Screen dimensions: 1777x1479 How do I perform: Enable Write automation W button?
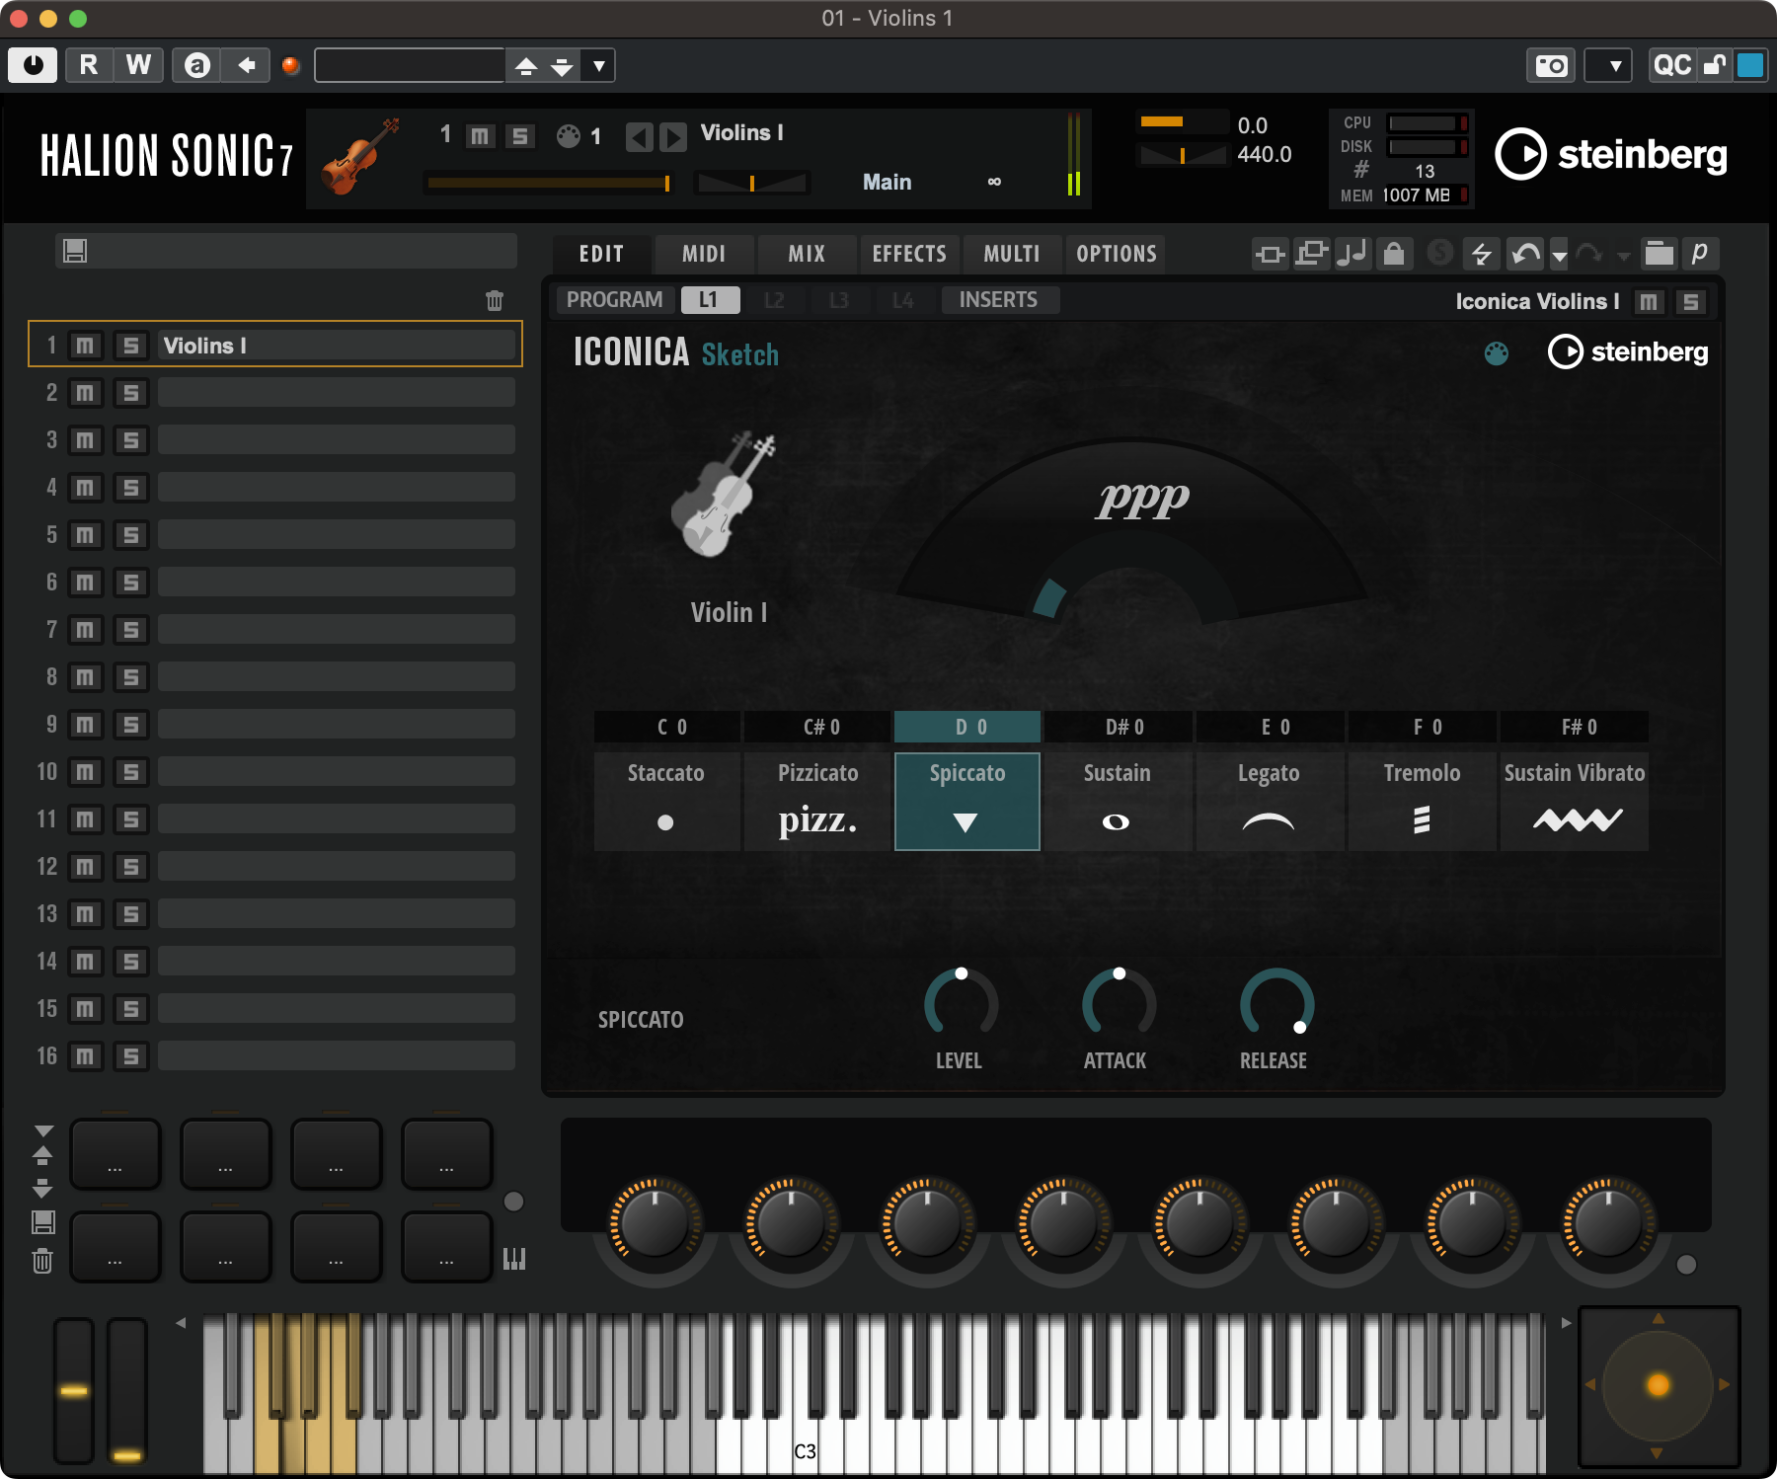click(138, 65)
